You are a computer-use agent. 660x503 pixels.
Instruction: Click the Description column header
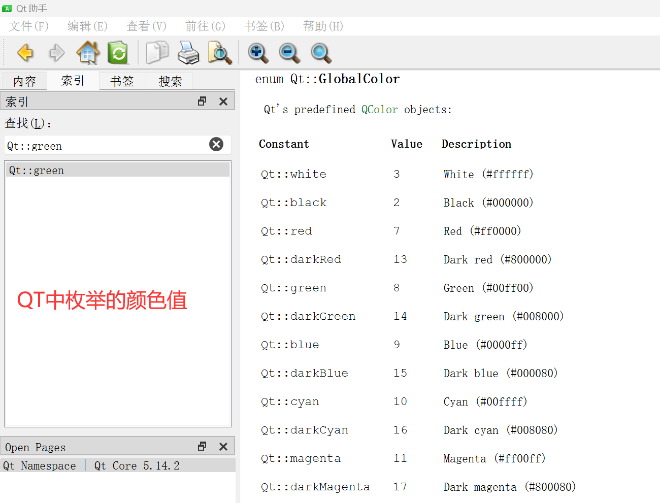coord(477,144)
